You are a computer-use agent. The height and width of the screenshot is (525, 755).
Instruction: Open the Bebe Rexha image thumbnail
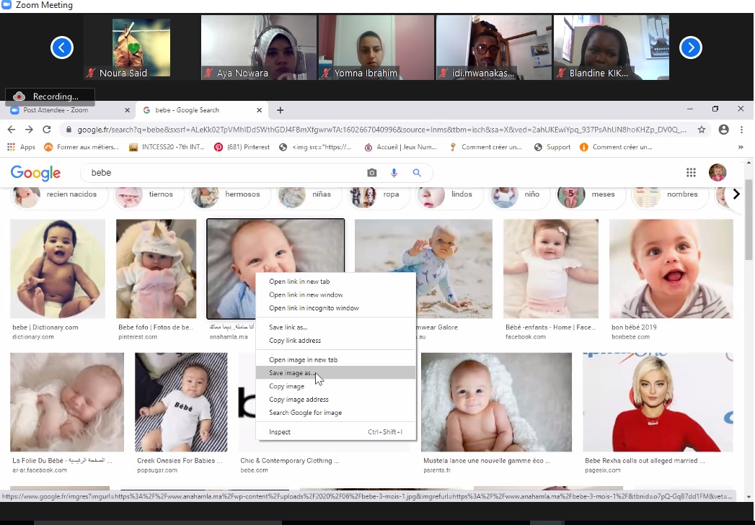pos(657,402)
